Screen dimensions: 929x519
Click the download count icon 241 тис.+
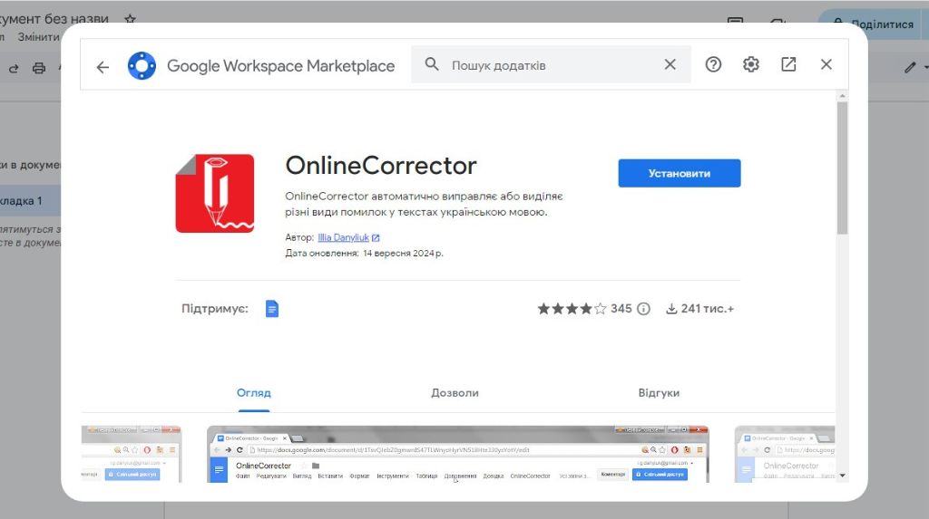671,309
